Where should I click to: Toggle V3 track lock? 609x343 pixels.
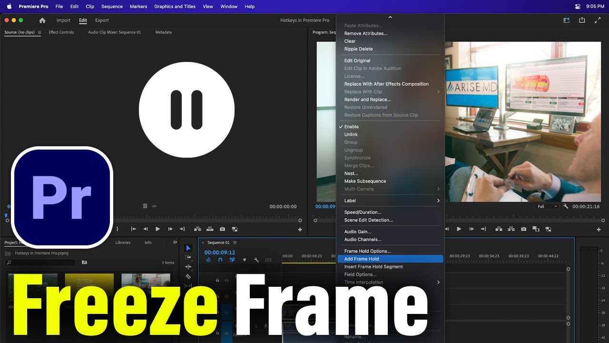[217, 280]
